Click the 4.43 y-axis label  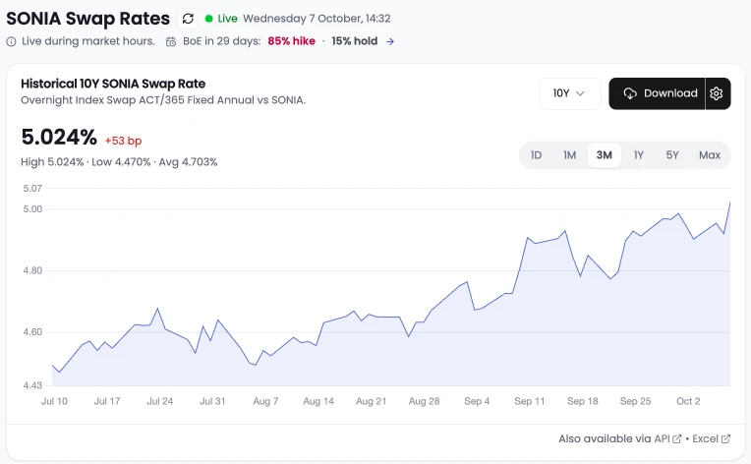click(x=32, y=385)
